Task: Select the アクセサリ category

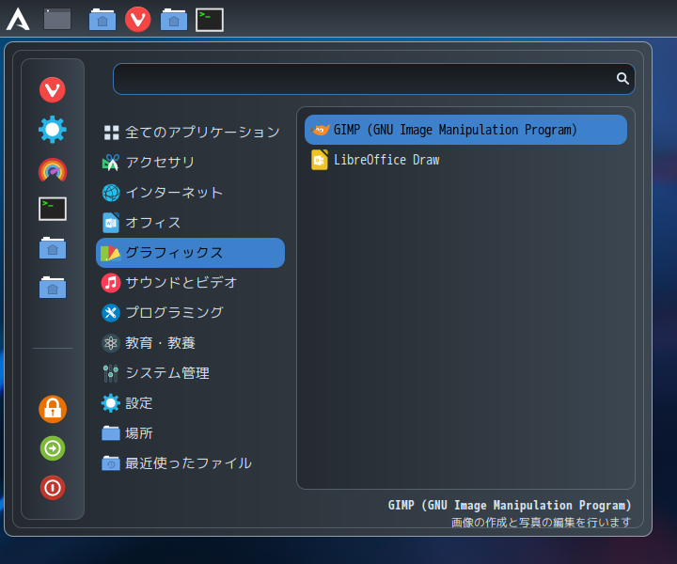Action: tap(190, 163)
